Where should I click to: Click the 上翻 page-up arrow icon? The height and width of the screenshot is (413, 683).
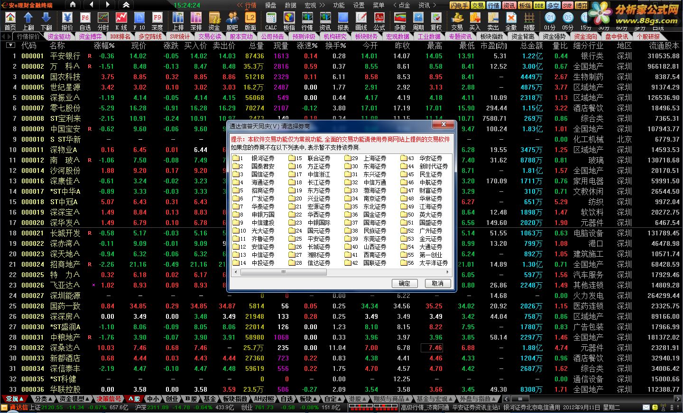[x=28, y=21]
